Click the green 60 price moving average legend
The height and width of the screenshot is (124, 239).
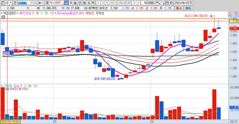coord(46,13)
